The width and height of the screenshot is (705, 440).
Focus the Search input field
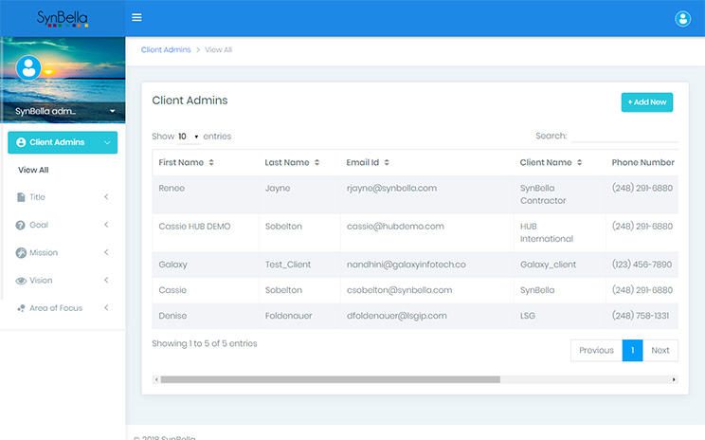click(624, 136)
